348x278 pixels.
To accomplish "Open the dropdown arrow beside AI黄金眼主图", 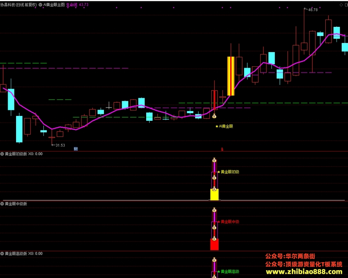I will click(40, 5).
